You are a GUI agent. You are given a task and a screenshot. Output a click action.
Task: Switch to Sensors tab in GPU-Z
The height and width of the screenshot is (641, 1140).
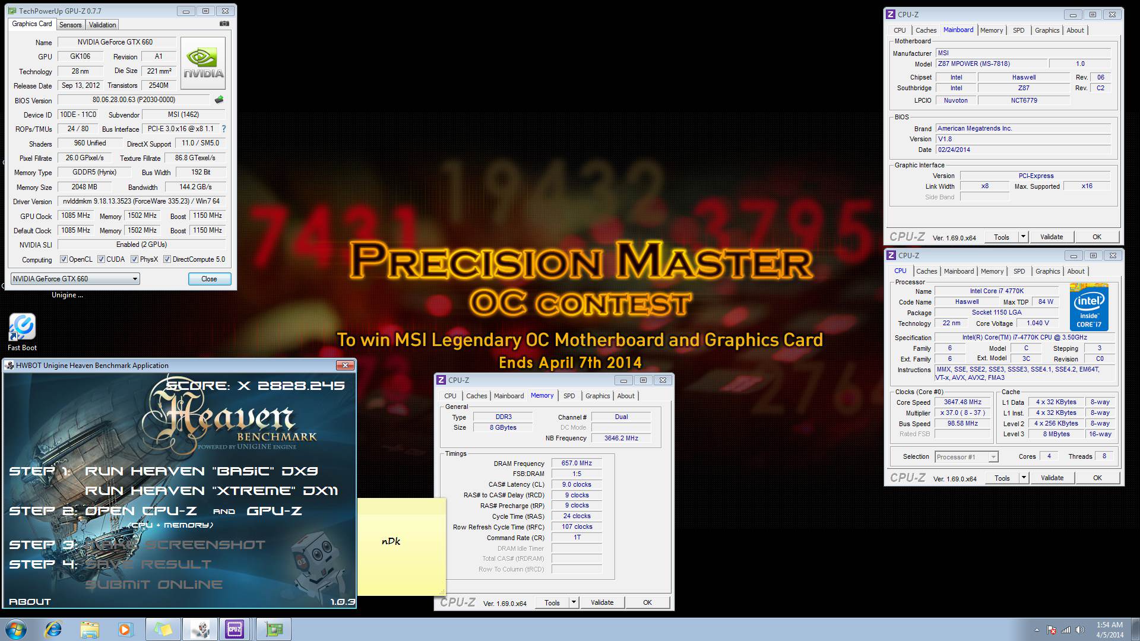(70, 25)
